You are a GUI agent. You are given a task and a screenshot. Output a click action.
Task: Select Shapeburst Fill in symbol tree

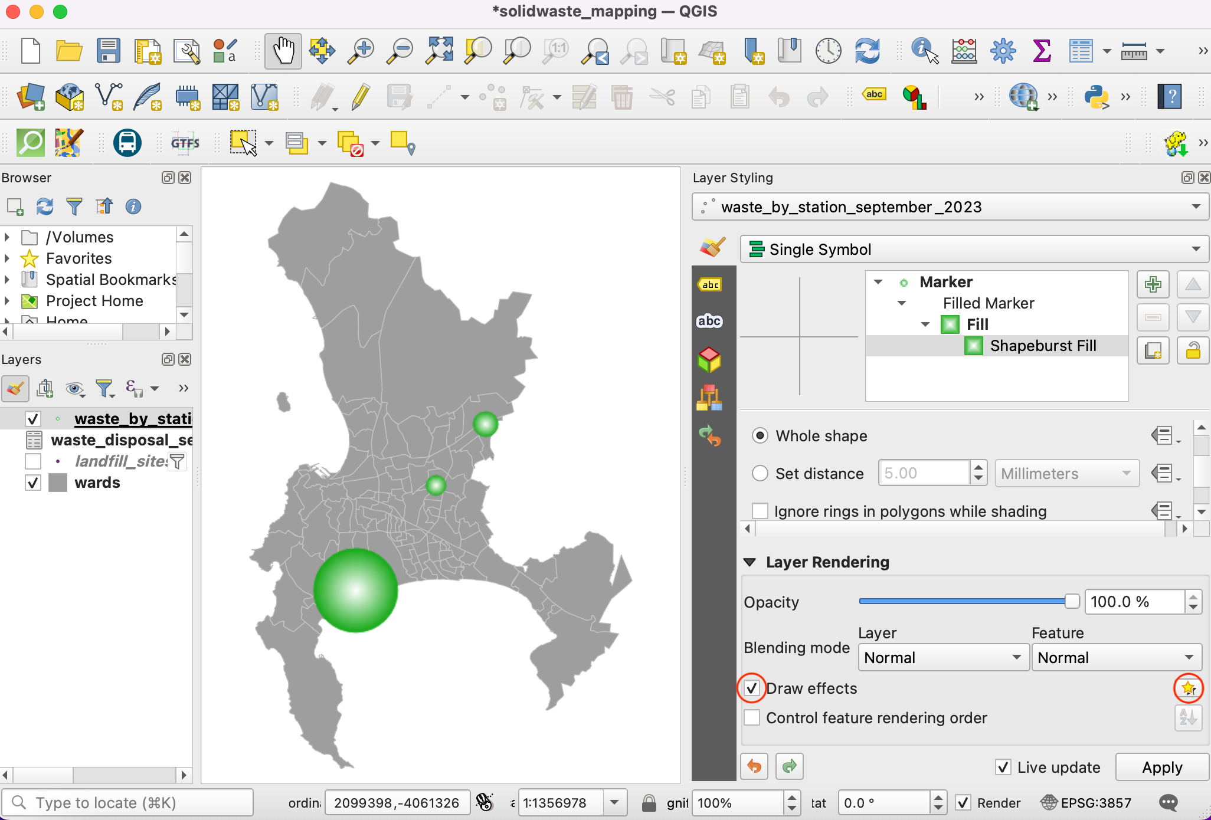click(x=1043, y=346)
